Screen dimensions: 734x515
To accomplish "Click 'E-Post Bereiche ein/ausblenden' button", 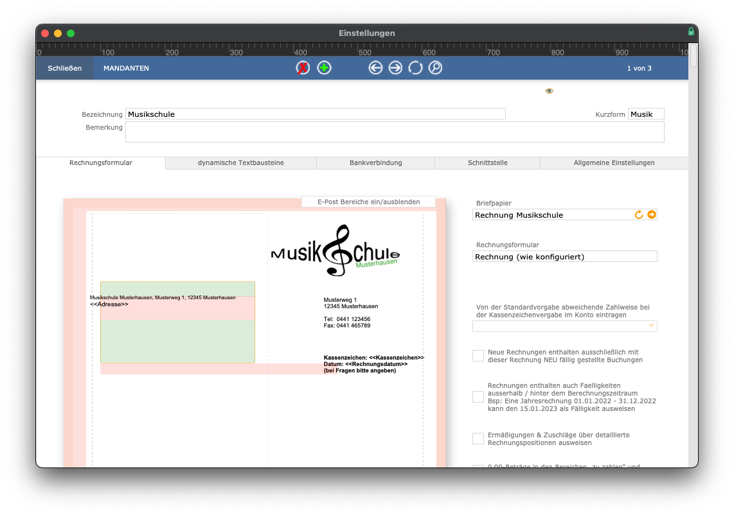I will click(369, 202).
